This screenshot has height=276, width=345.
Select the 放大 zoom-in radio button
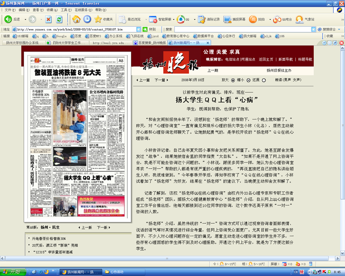[x=233, y=80]
